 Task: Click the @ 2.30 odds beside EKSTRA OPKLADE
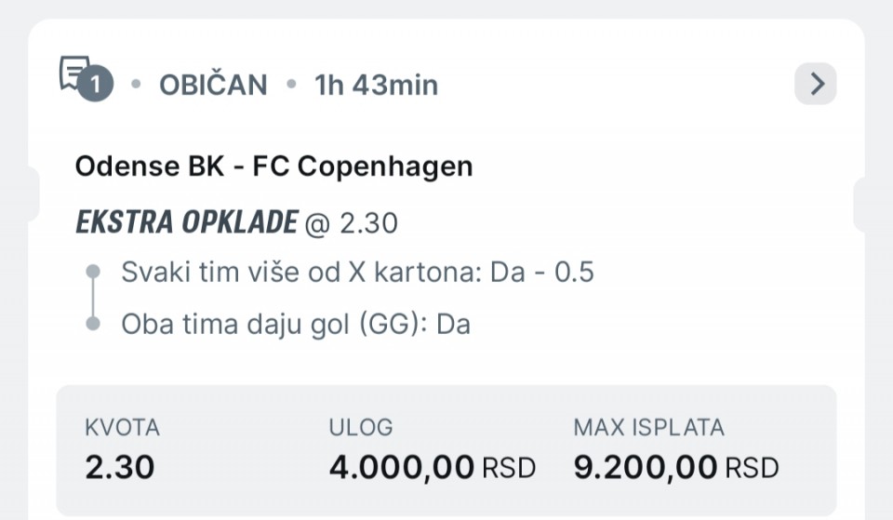tap(353, 223)
